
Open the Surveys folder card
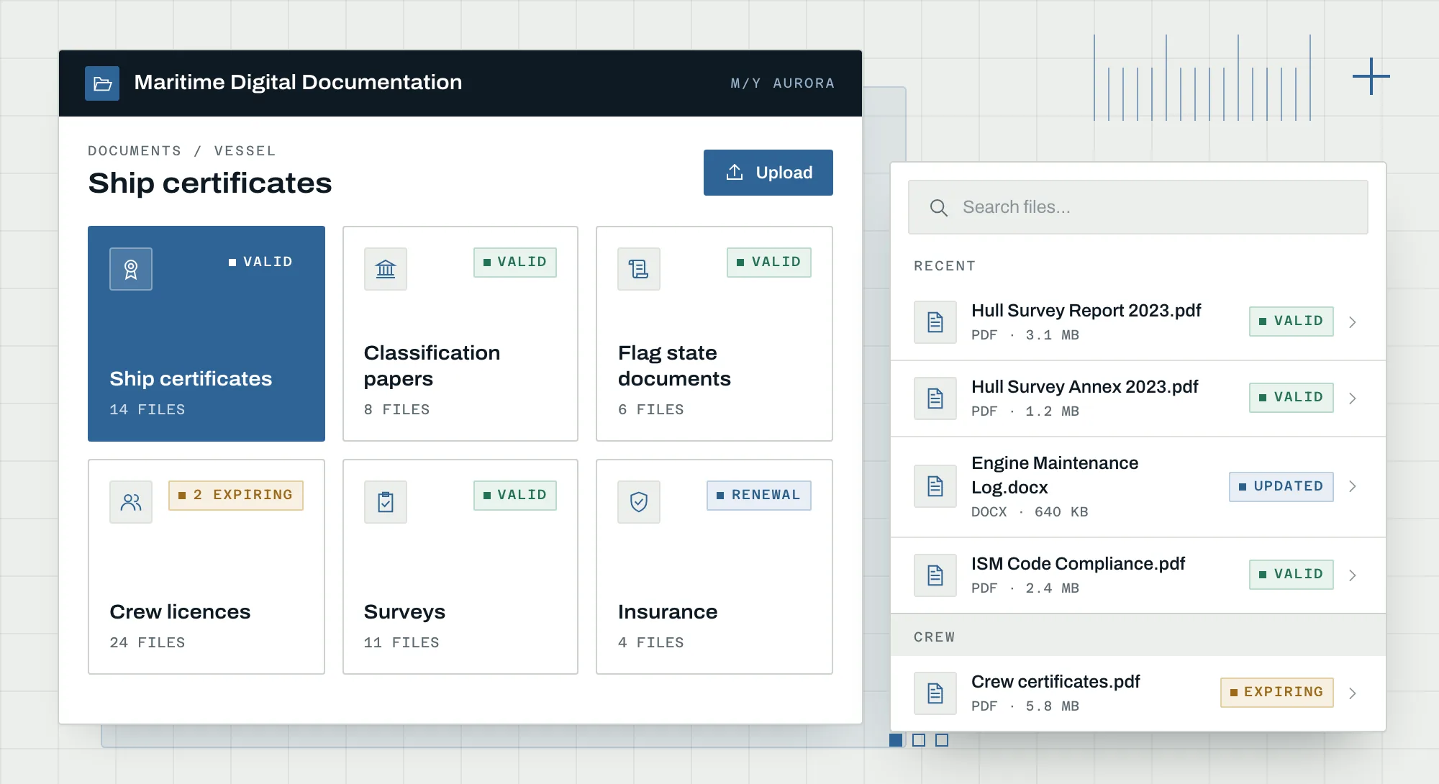point(460,567)
